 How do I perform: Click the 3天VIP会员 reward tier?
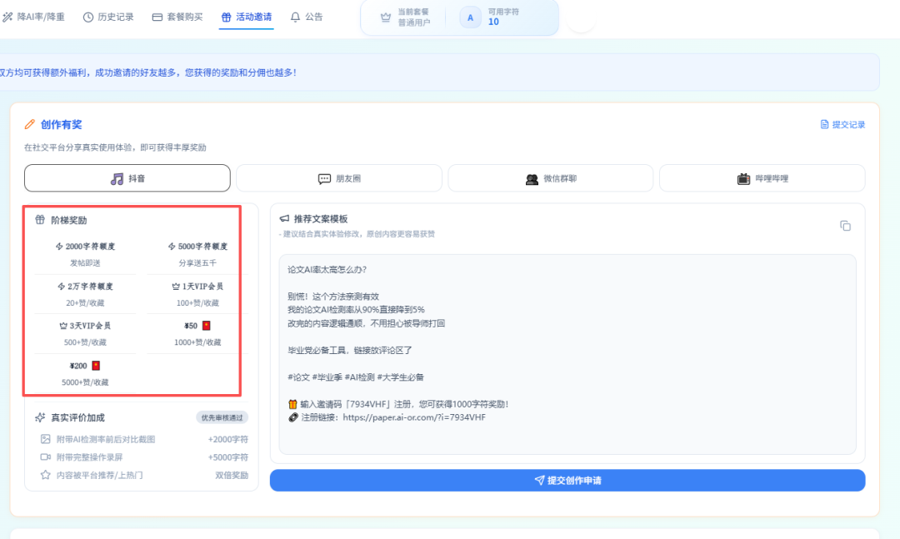click(86, 333)
